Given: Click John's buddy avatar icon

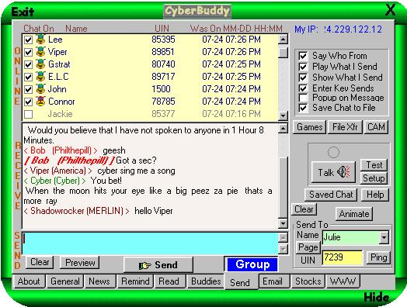Looking at the screenshot, I should point(40,89).
